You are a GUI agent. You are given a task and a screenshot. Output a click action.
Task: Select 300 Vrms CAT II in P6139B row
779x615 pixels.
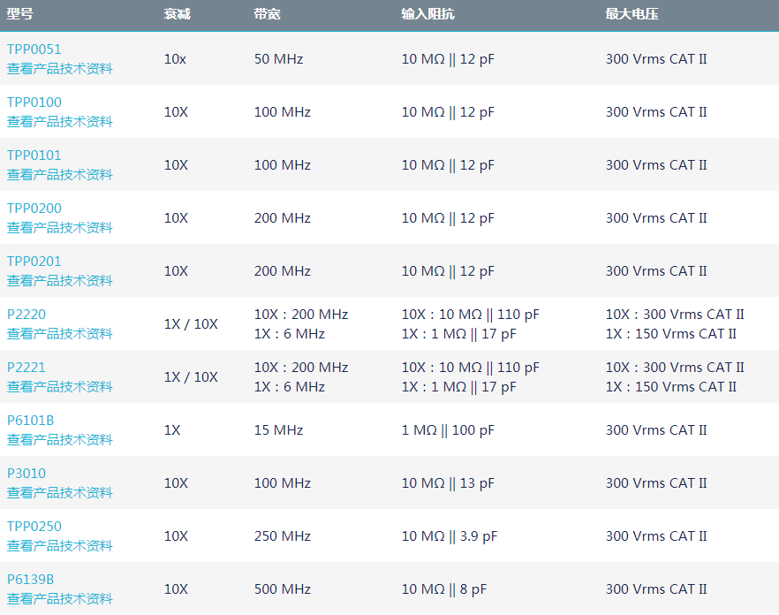pos(656,589)
